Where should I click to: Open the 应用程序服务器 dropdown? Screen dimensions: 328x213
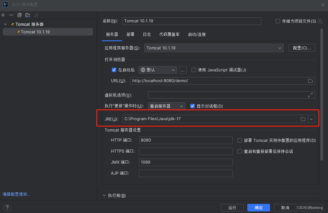(x=214, y=48)
